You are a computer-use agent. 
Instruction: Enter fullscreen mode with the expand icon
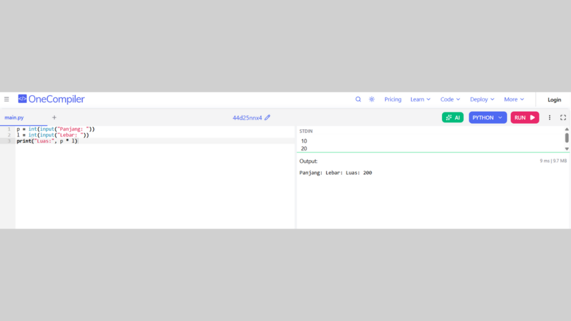[x=563, y=118]
